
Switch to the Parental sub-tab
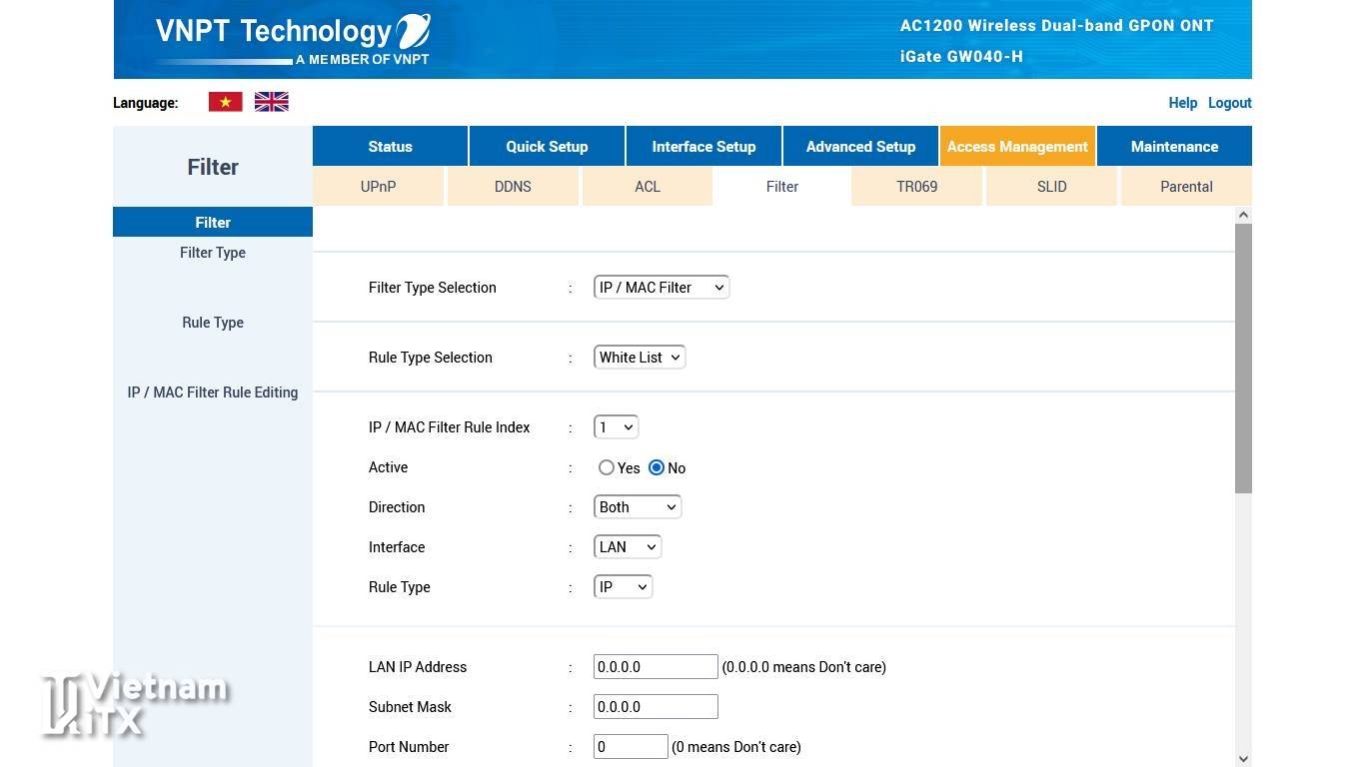(1186, 187)
